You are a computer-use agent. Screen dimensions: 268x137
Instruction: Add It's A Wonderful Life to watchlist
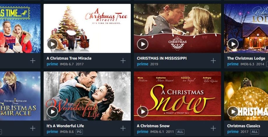click(123, 128)
